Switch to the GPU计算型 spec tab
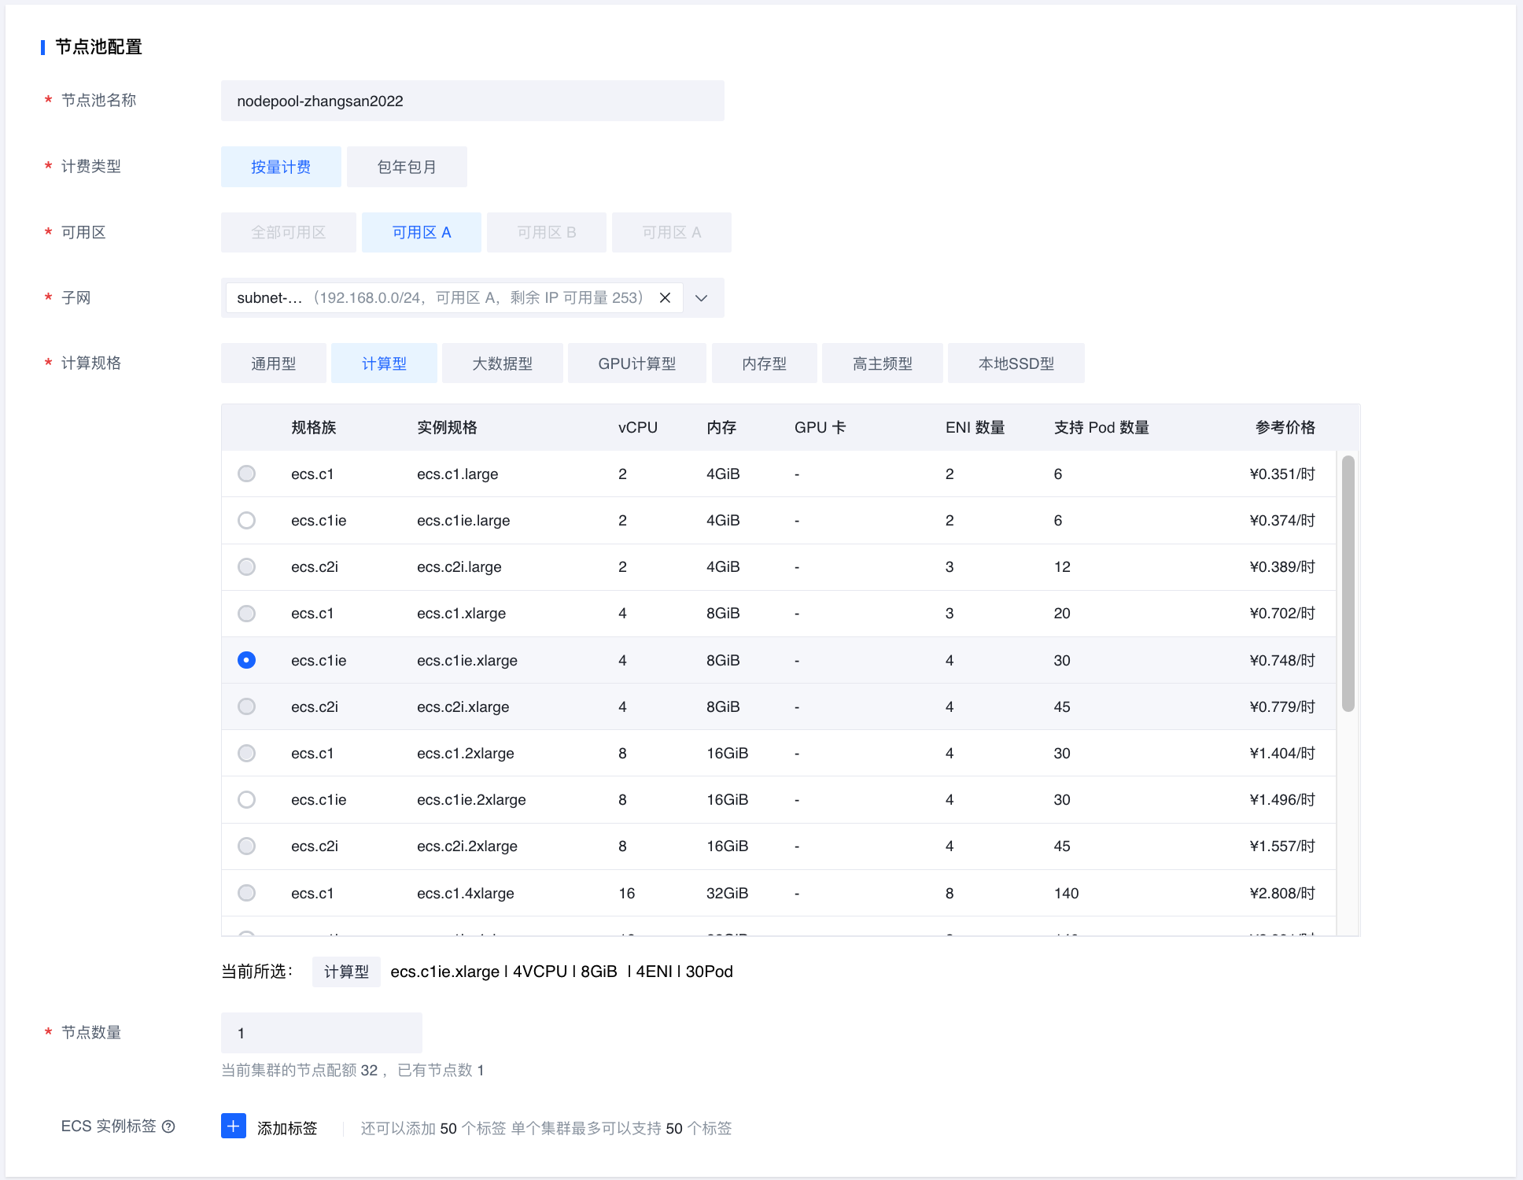The height and width of the screenshot is (1180, 1523). (x=636, y=363)
